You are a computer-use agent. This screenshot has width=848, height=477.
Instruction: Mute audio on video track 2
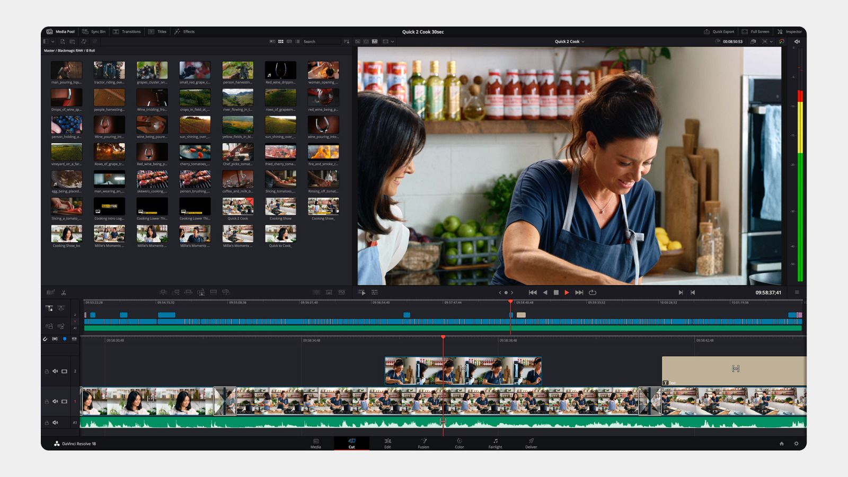pos(55,371)
